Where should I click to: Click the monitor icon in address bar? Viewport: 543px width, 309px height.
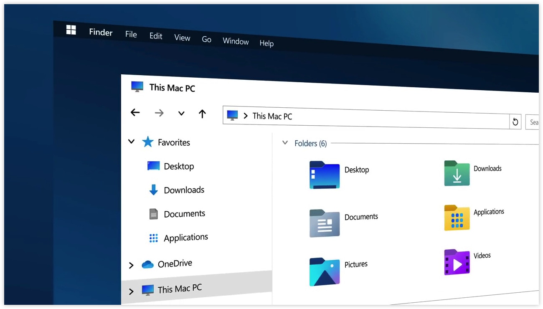(x=232, y=115)
